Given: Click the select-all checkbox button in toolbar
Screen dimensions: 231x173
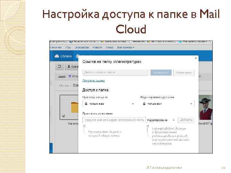Looking at the screenshot, I should [60, 67].
